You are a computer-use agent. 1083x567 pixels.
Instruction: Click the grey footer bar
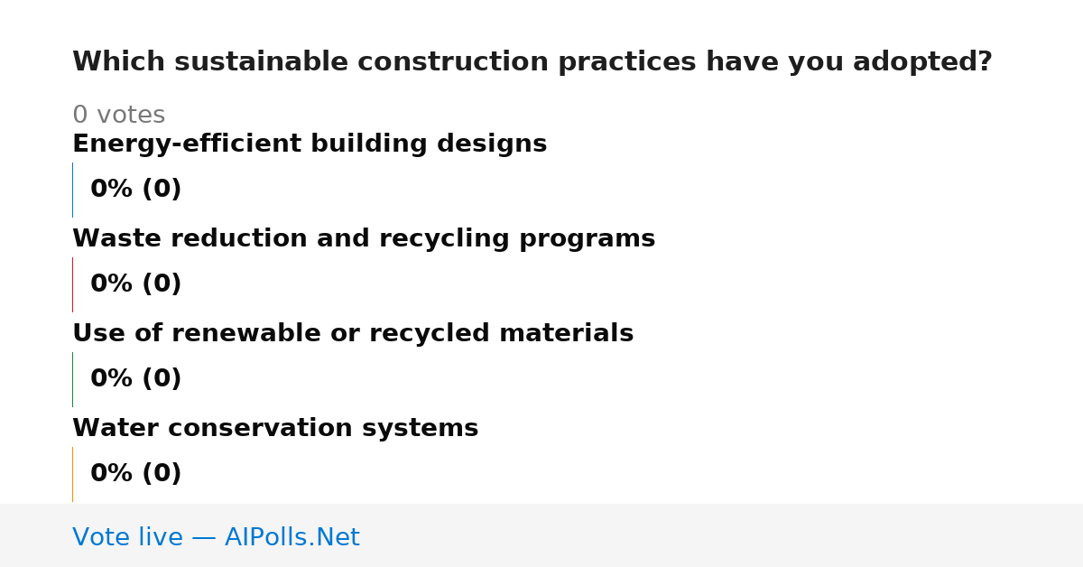tap(541, 535)
